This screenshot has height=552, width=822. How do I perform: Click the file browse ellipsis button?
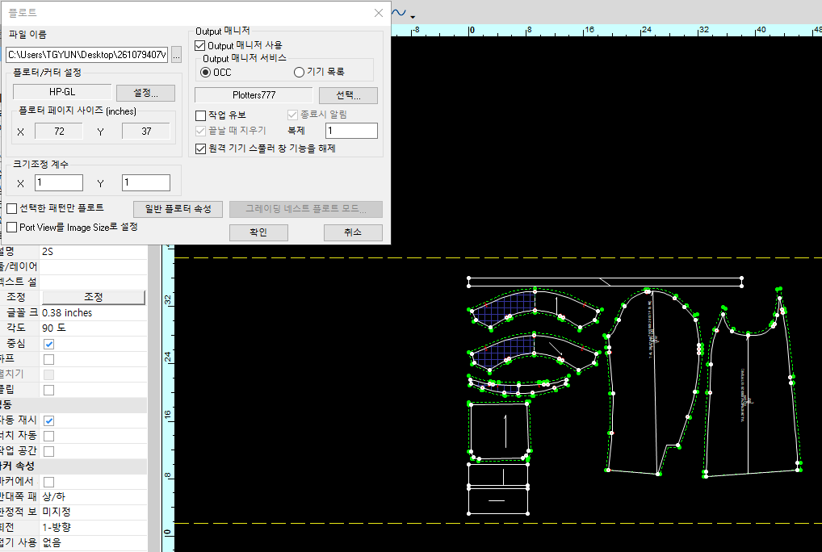(176, 55)
